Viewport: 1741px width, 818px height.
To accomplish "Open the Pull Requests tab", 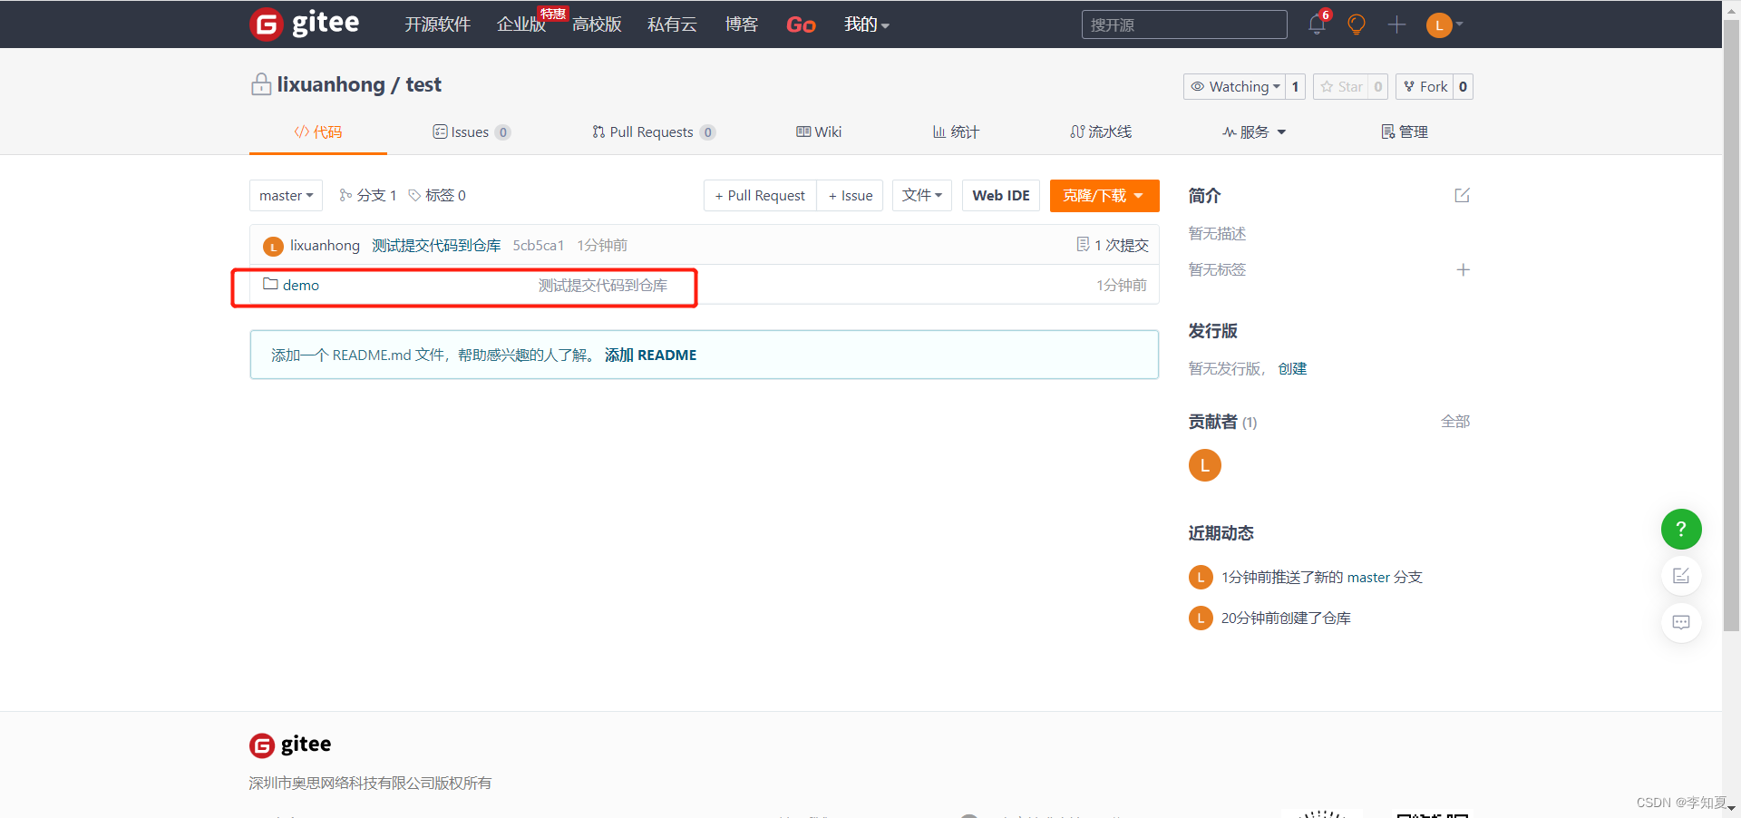I will tap(654, 131).
